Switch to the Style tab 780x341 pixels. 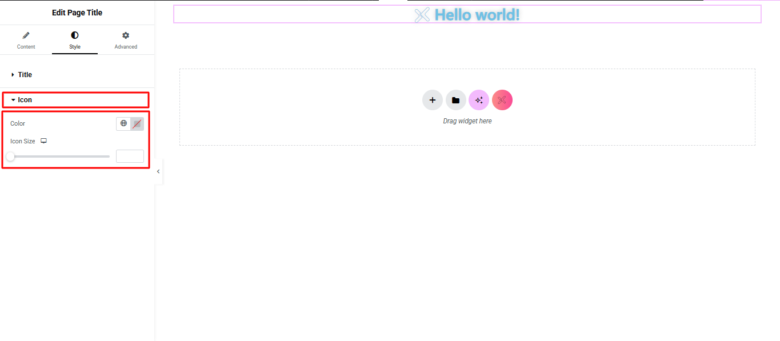click(x=75, y=40)
